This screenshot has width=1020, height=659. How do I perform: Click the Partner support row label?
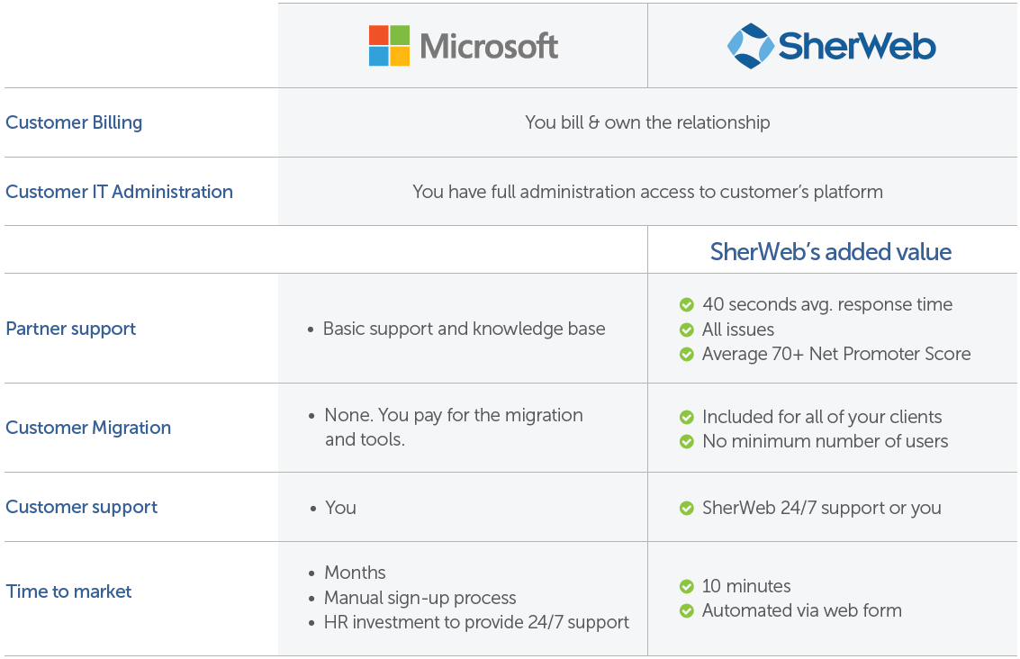(71, 329)
